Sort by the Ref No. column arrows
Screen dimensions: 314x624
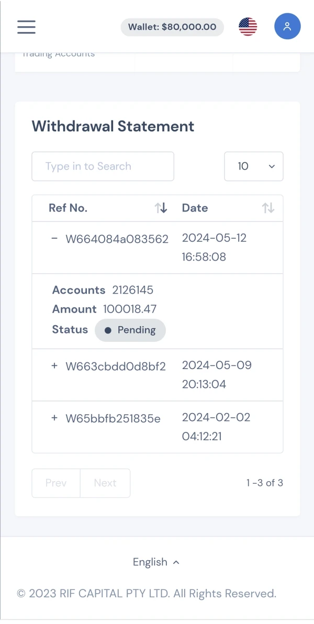(x=161, y=208)
